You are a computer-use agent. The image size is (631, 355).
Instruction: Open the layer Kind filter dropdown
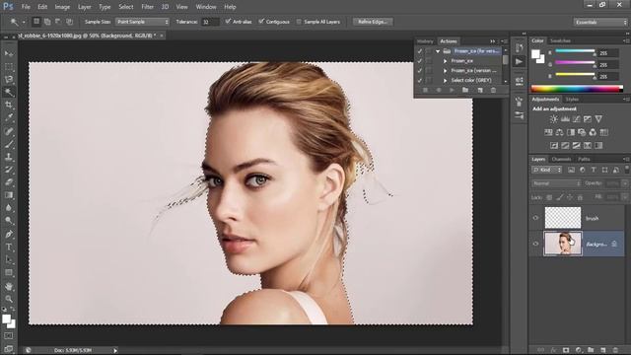[547, 170]
